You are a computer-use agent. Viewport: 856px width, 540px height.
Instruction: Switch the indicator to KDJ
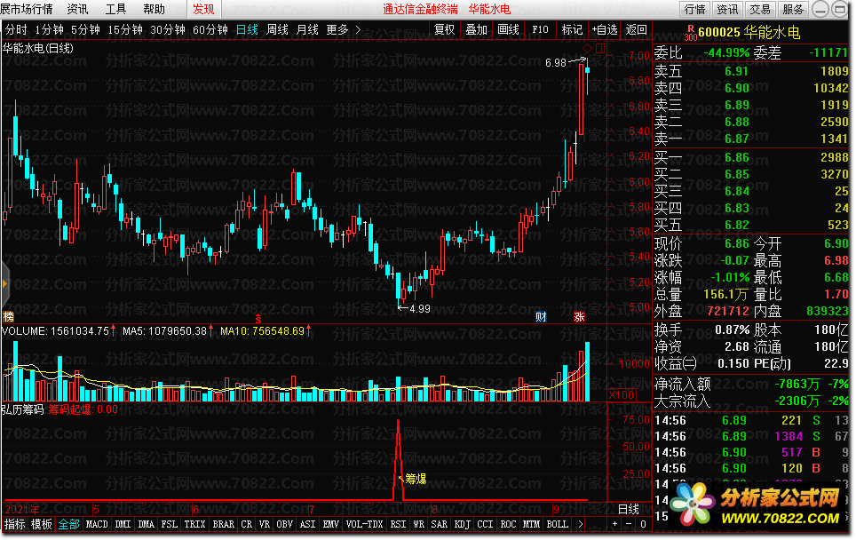tap(463, 524)
